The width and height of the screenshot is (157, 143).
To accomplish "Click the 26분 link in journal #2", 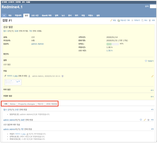I will coord(23,120).
